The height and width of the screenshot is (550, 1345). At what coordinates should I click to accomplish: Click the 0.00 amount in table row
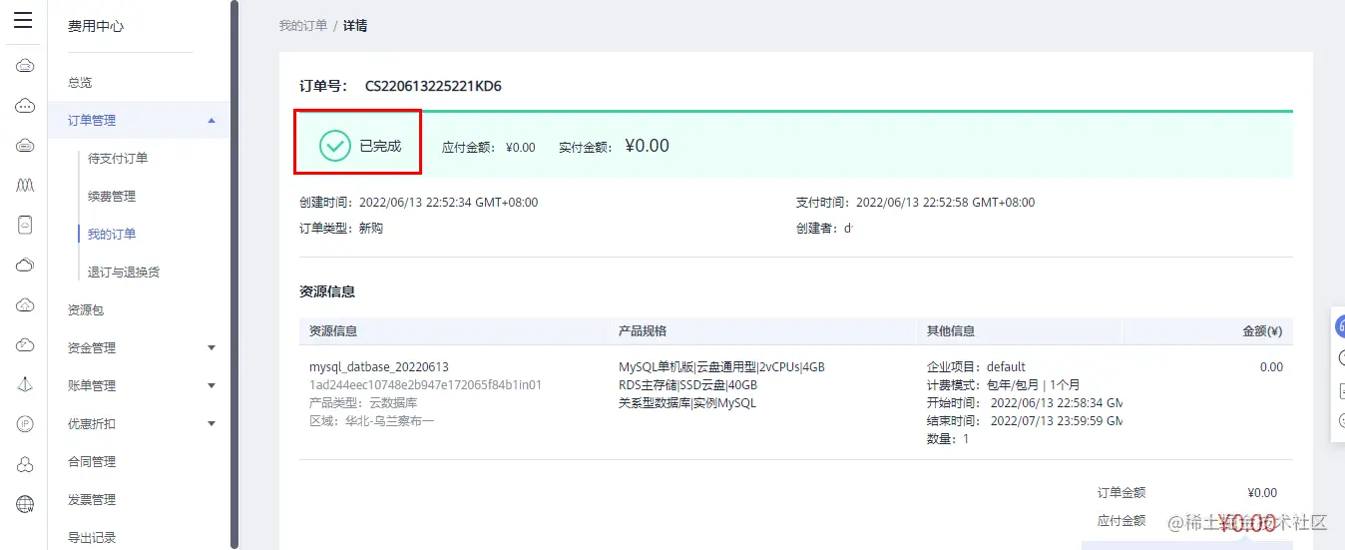pos(1271,367)
